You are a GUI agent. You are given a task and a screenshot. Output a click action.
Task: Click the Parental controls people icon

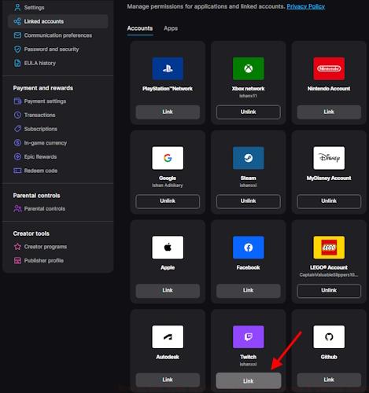tap(17, 208)
